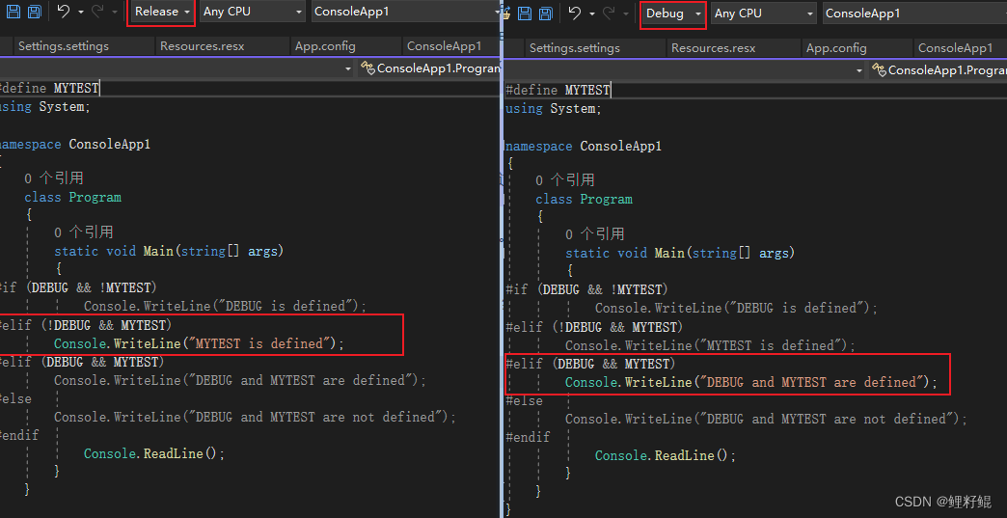Switch to ConsoleApp1 tab in Debug window
Viewport: 1007px width, 518px height.
click(956, 48)
